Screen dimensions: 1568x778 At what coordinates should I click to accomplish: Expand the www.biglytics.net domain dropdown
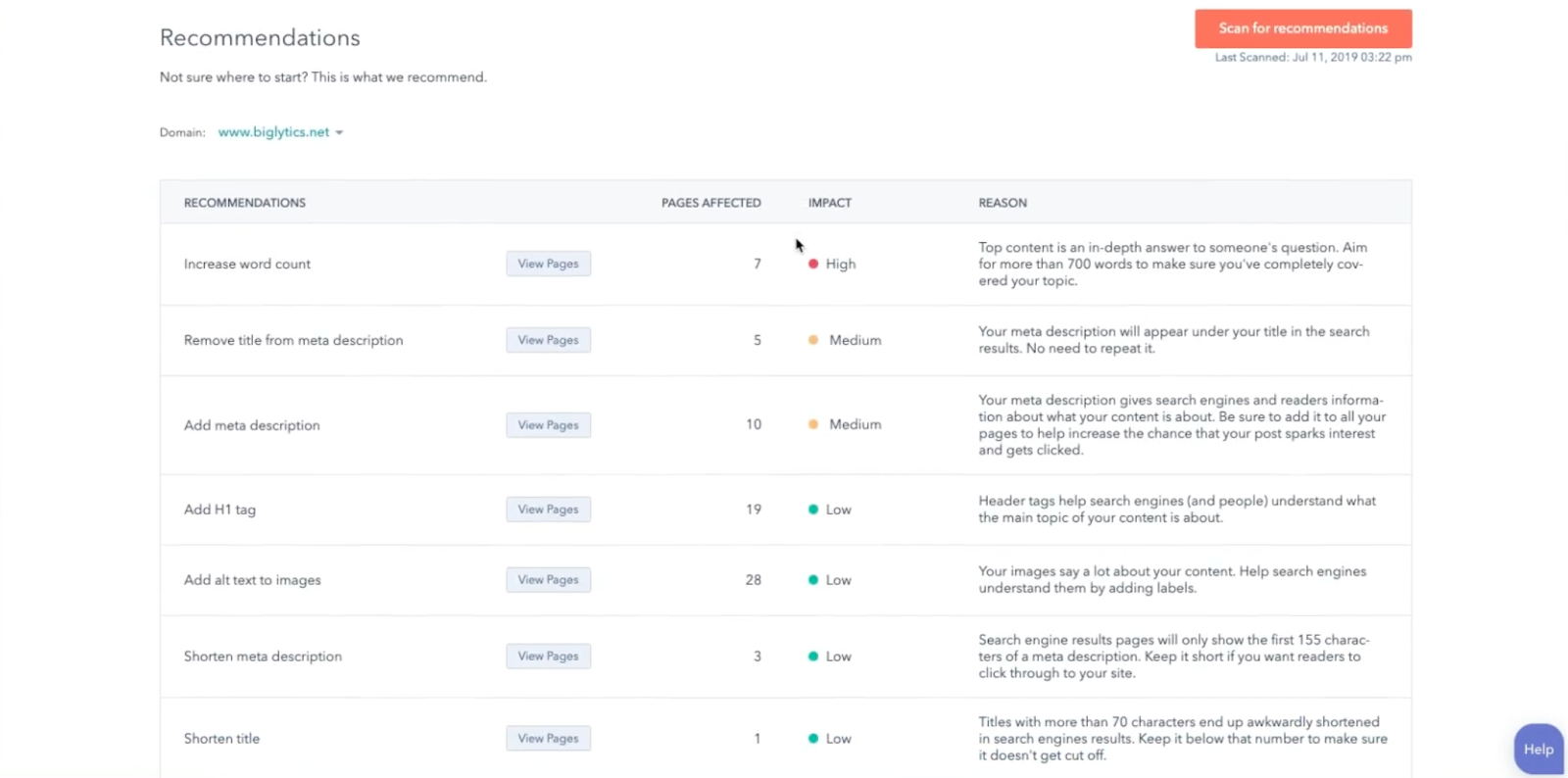tap(274, 132)
